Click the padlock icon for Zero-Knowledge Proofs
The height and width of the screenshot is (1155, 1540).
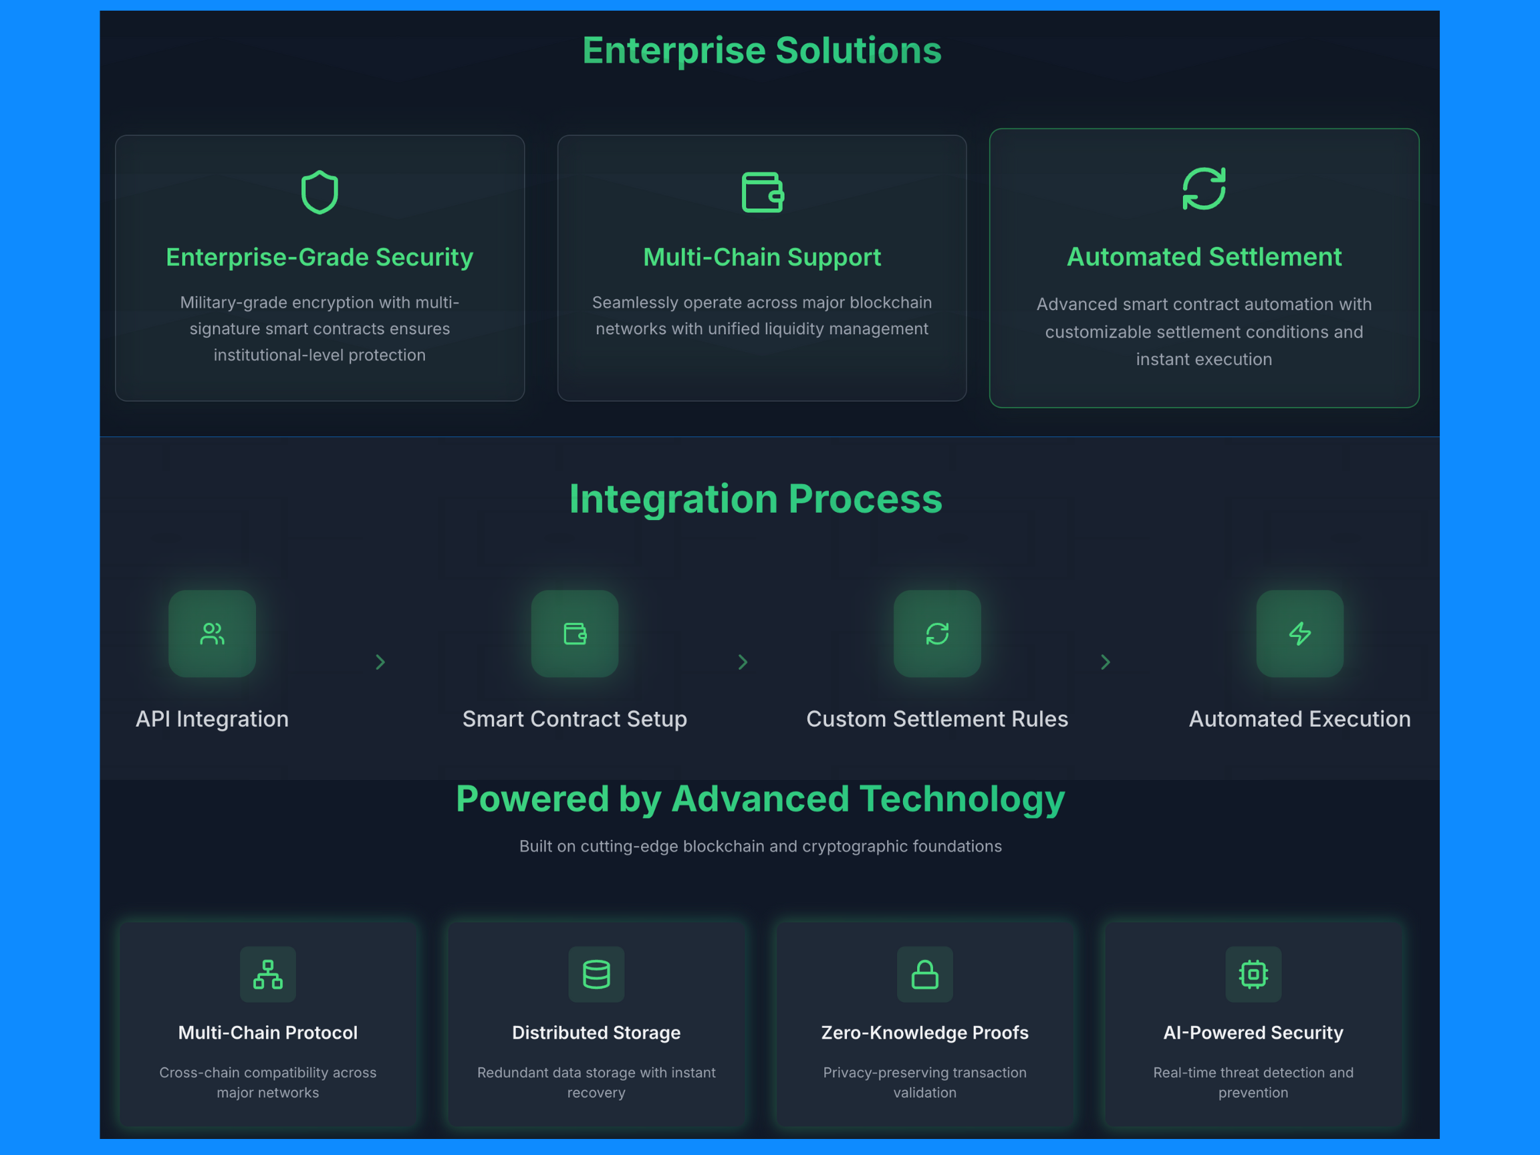point(924,974)
